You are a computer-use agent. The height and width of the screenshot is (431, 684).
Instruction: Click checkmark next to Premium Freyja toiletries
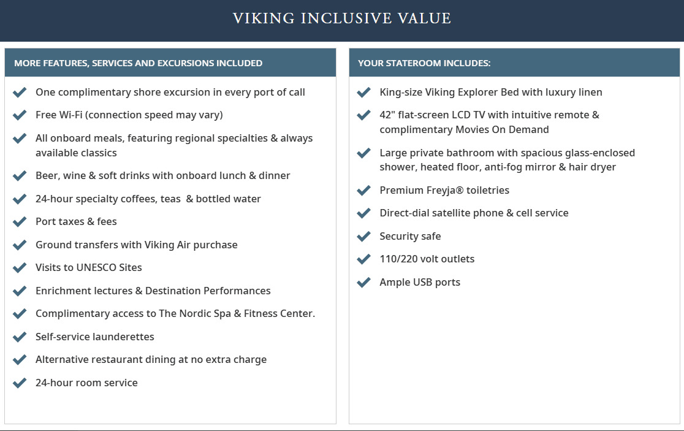point(364,190)
